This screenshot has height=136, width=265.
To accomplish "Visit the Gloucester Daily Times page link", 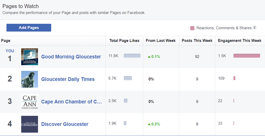I will click(68, 79).
